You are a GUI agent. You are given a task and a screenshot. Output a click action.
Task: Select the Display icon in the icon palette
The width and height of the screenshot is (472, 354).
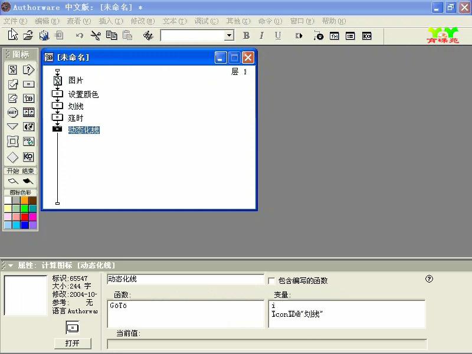point(12,70)
